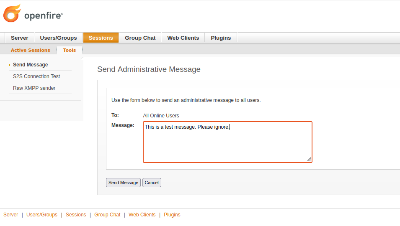
Task: Open the Group Chat top tab
Action: click(x=140, y=38)
